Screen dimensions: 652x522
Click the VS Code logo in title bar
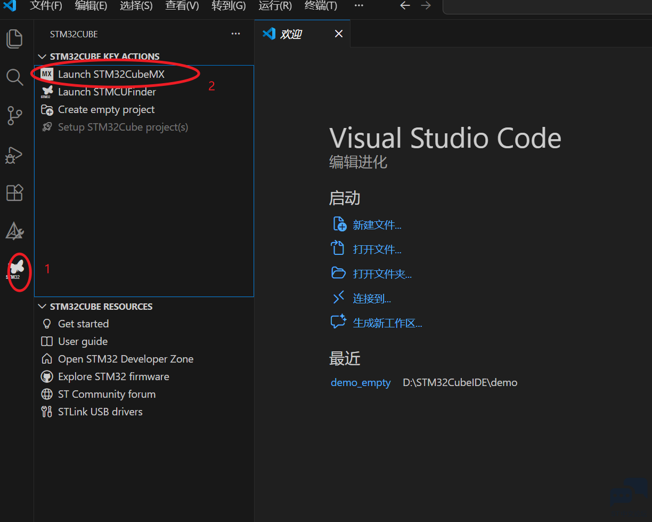click(x=10, y=6)
